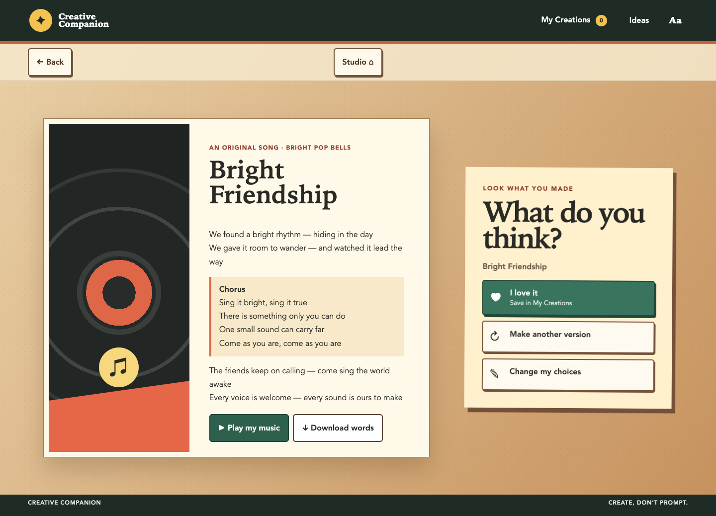The height and width of the screenshot is (516, 716).
Task: Open My Creations in the top navigation
Action: (x=574, y=20)
